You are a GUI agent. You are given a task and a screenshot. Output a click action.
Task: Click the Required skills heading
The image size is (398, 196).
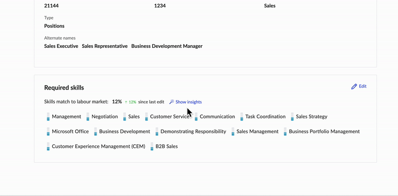pos(64,88)
